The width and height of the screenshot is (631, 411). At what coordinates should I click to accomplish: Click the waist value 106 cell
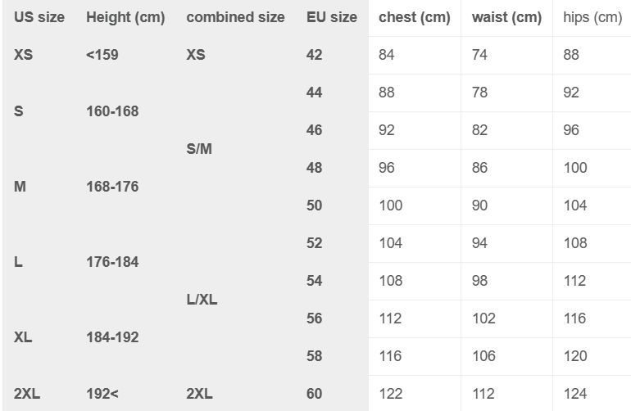click(x=483, y=356)
